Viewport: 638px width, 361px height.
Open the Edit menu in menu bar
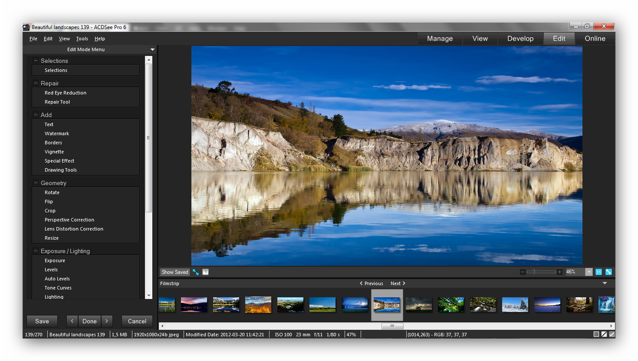[48, 38]
